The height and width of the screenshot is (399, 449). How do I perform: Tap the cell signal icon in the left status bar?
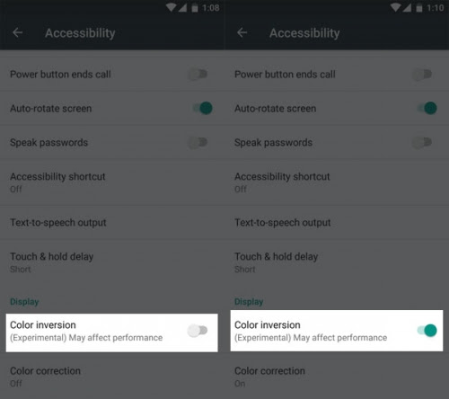(182, 7)
